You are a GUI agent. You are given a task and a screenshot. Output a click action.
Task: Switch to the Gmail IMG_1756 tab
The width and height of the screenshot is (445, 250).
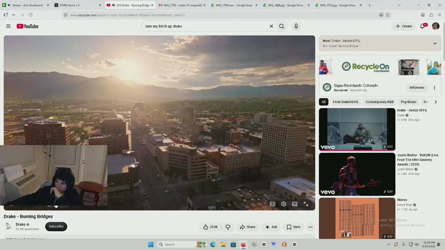[182, 5]
